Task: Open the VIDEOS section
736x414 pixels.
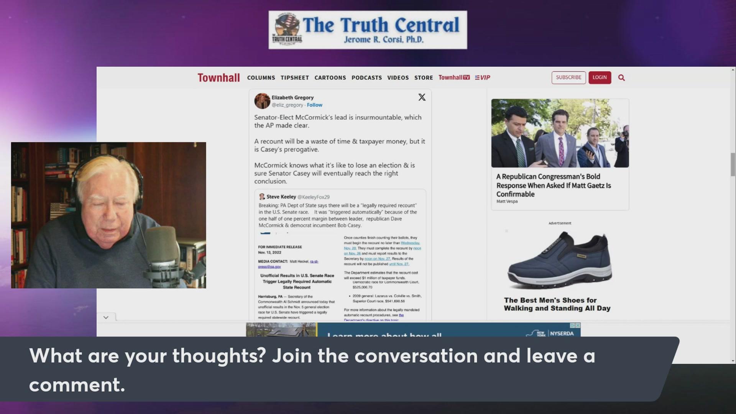Action: tap(398, 77)
